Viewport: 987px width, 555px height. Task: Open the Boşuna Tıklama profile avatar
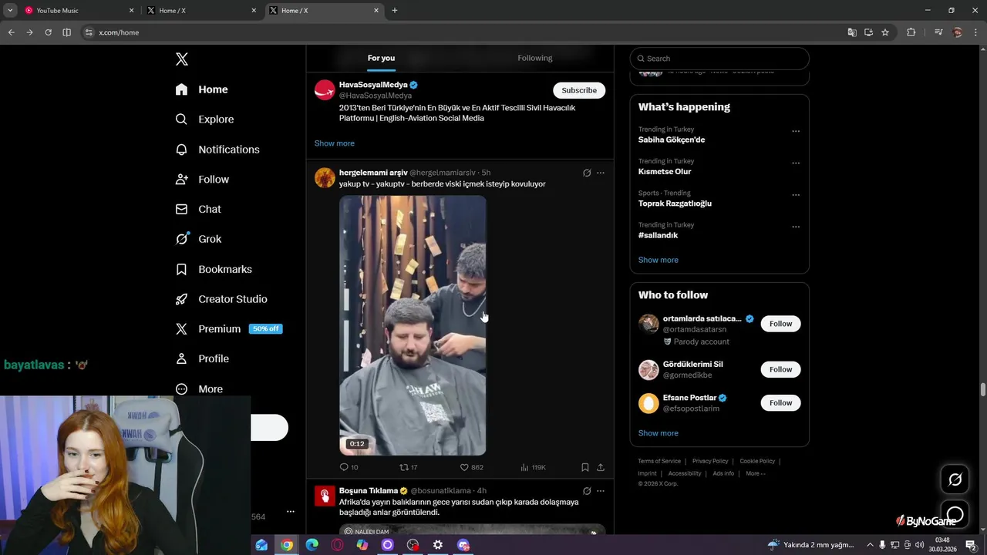[x=325, y=496]
